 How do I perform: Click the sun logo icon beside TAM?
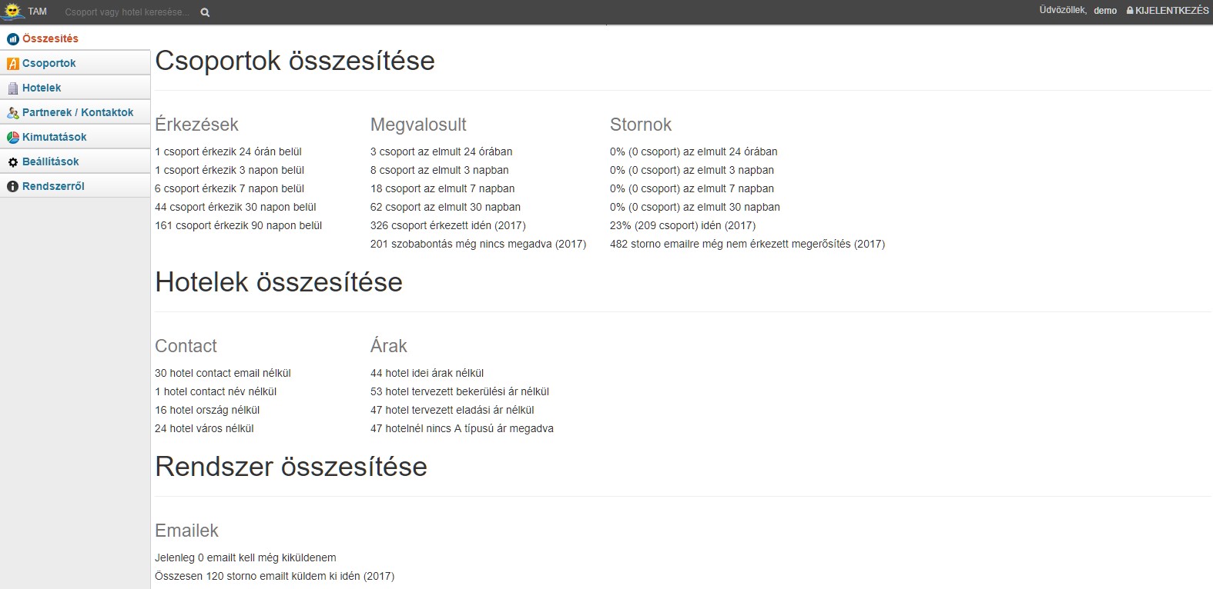click(13, 12)
